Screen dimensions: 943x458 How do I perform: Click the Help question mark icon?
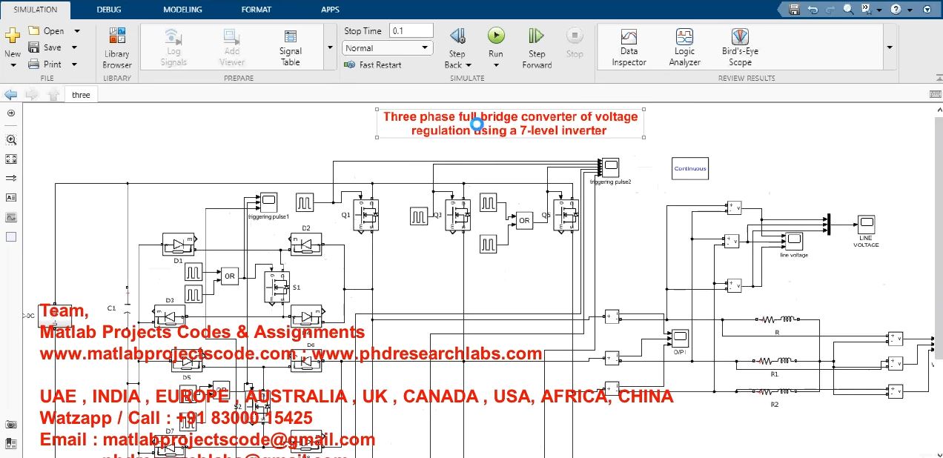pyautogui.click(x=896, y=10)
